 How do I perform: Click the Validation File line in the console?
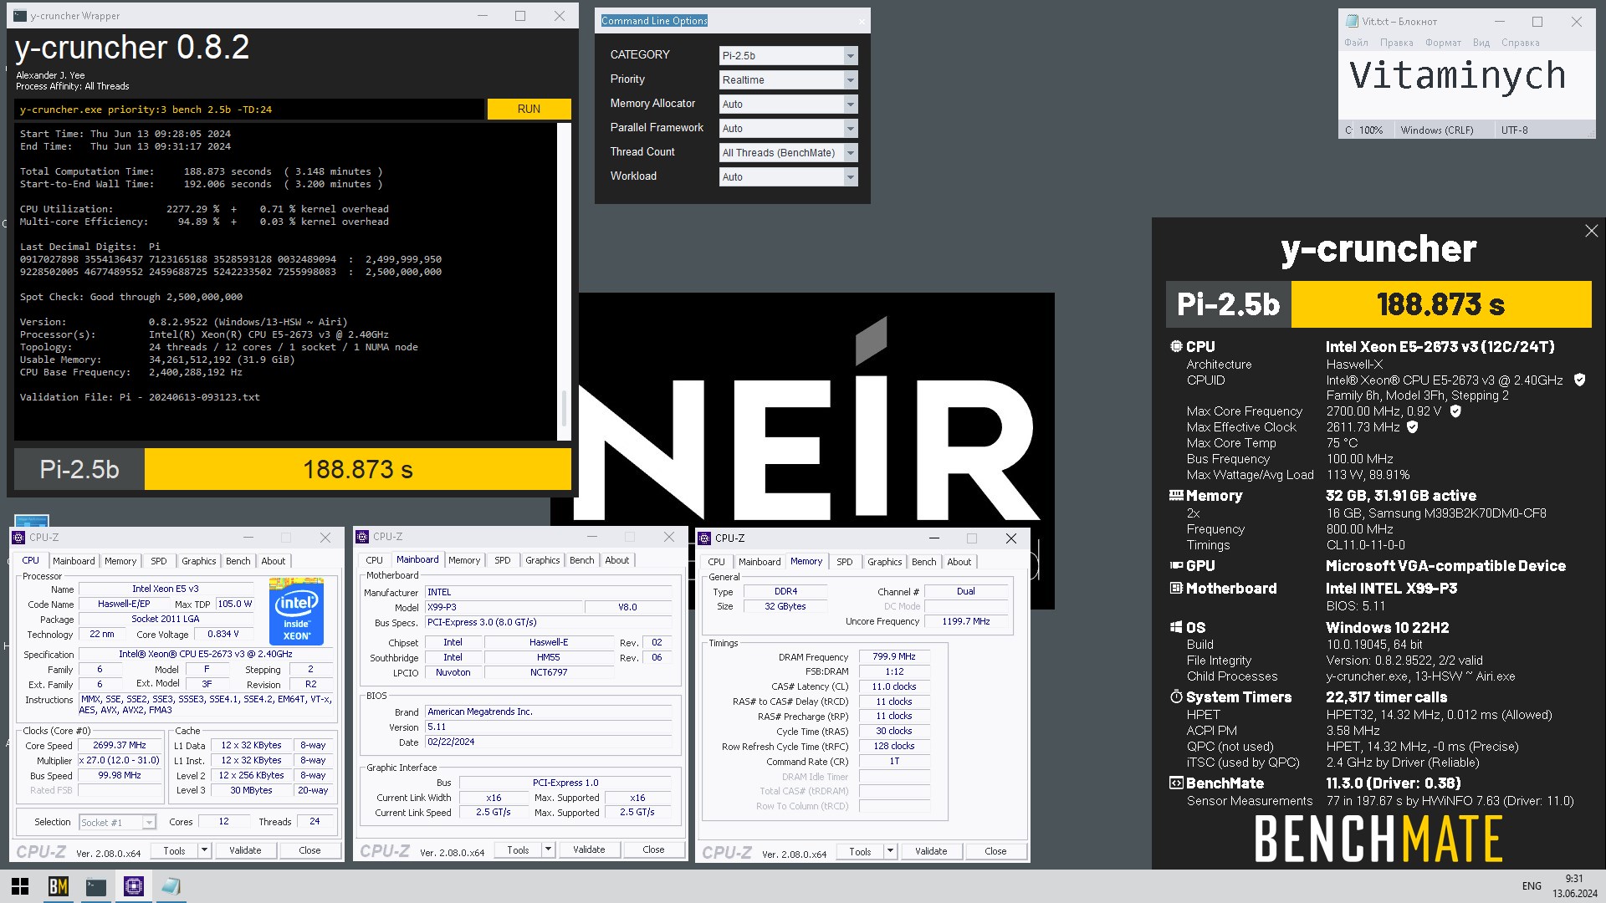(x=140, y=397)
